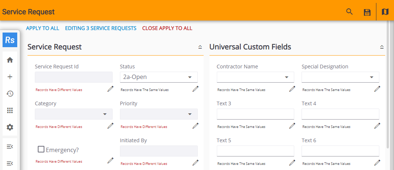Screen dimensions: 394x170
Task: Click pencil icon under Text 5
Action: point(292,163)
